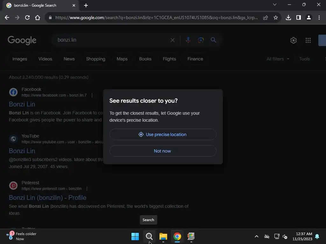The width and height of the screenshot is (326, 244).
Task: Start voice search with microphone
Action: 188,40
